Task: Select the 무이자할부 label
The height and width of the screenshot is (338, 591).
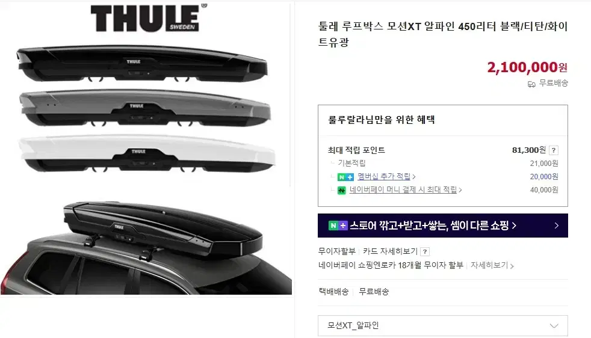Action: click(337, 251)
